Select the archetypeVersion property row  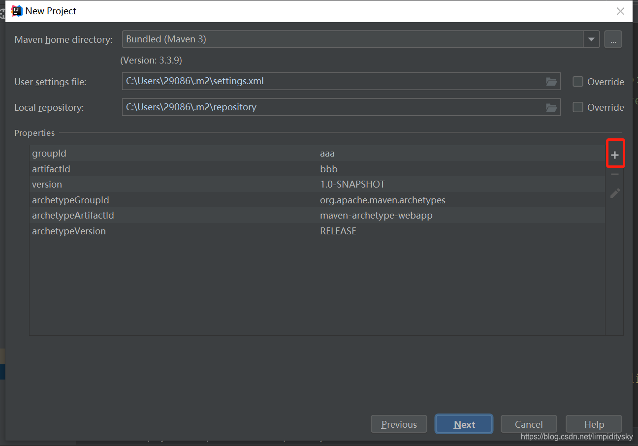(x=317, y=231)
